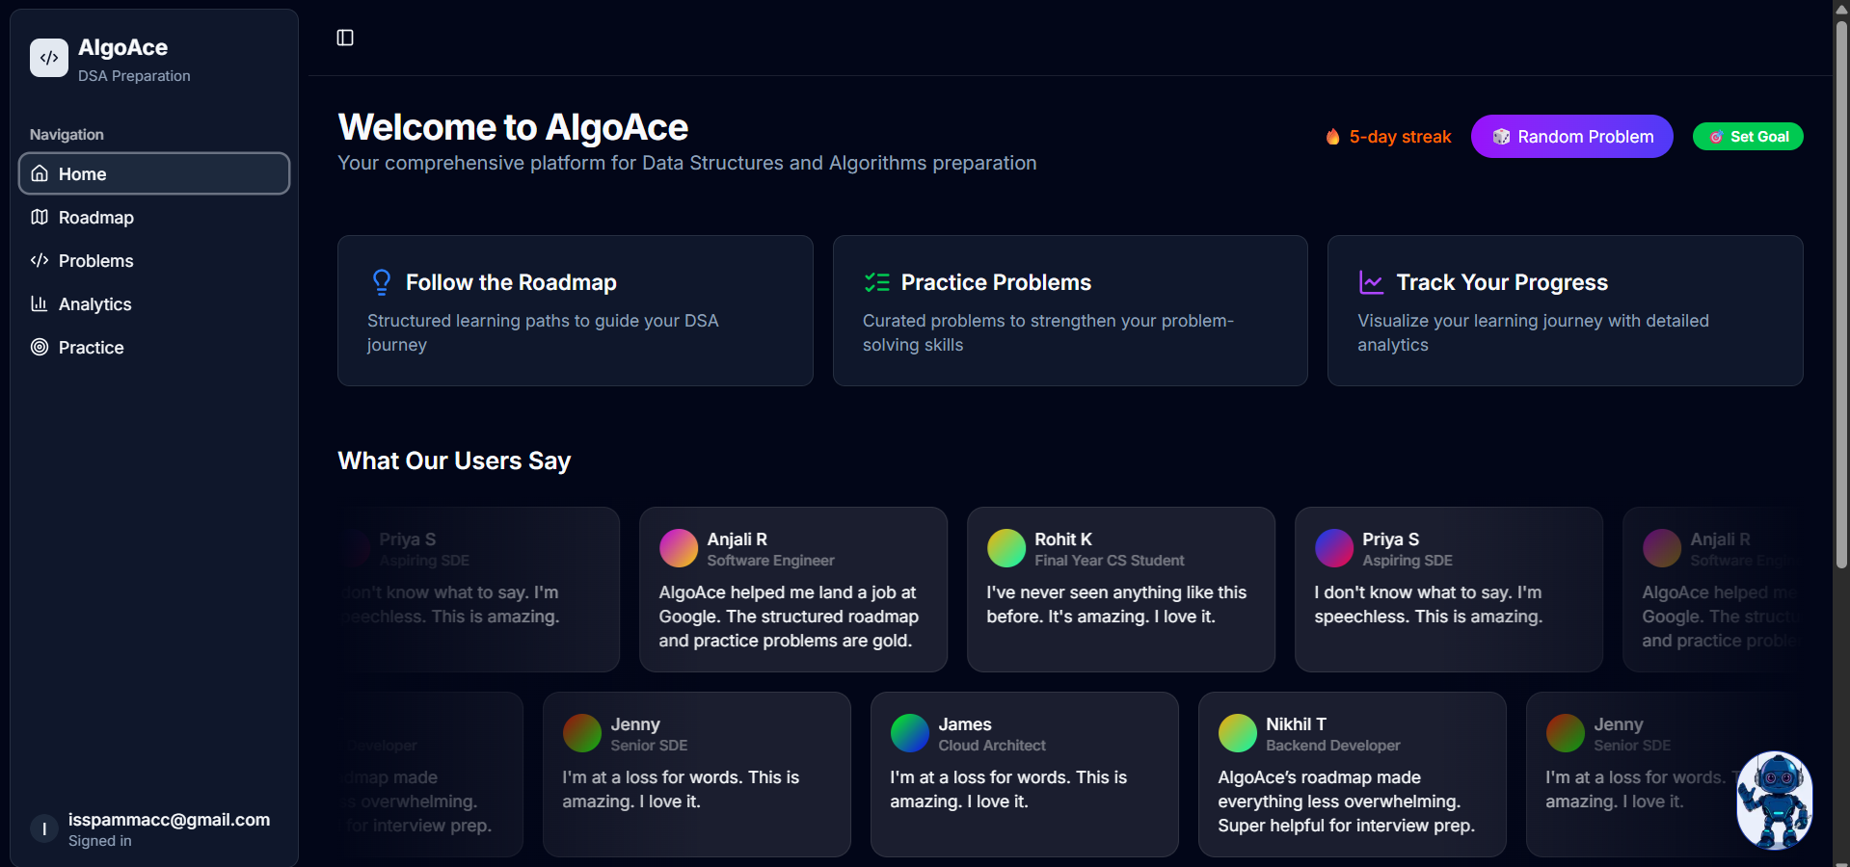Click the 'Welcome to AlgoAce' heading
1850x867 pixels.
[513, 127]
